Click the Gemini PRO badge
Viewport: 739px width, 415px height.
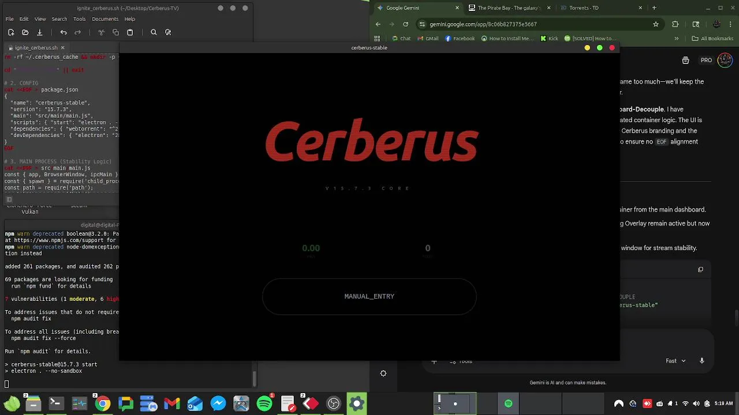coord(707,60)
